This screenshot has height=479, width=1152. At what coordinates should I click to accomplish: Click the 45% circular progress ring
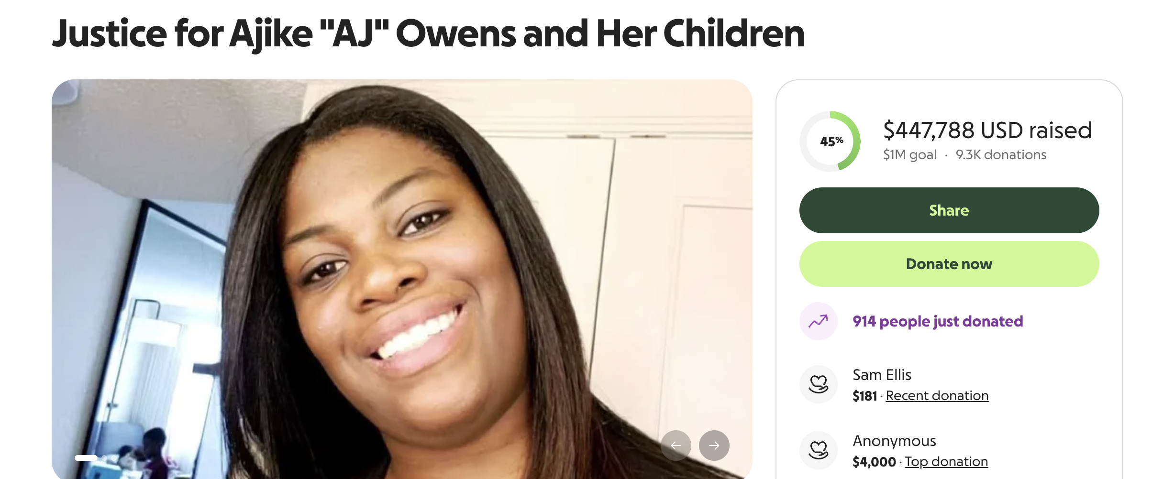pyautogui.click(x=830, y=142)
